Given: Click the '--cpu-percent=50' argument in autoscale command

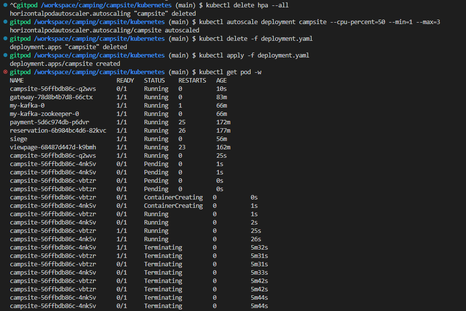Looking at the screenshot, I should (357, 22).
